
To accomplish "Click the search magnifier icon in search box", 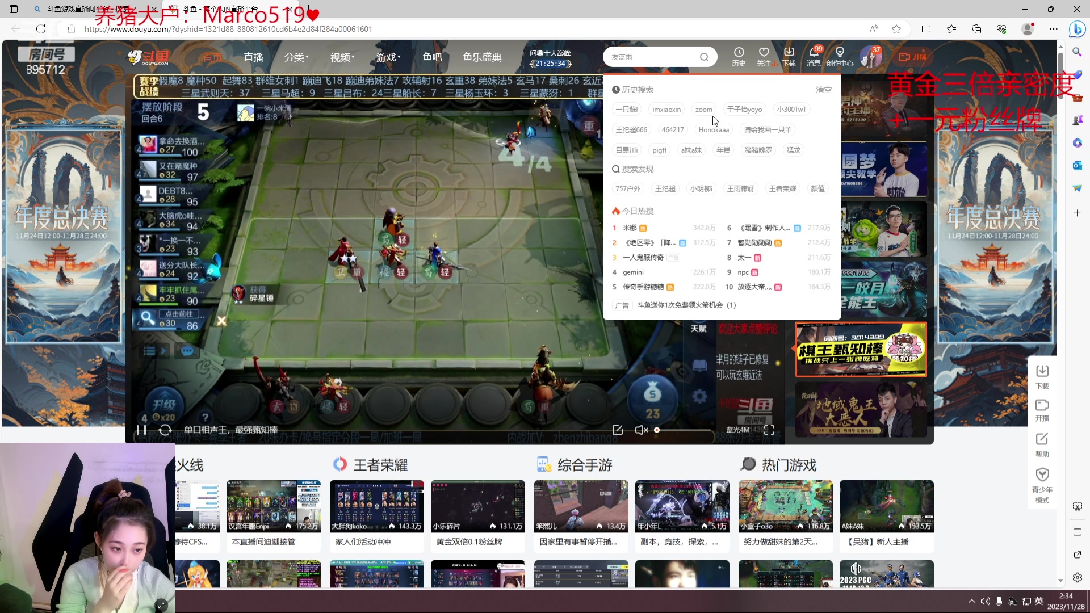I will pyautogui.click(x=704, y=57).
